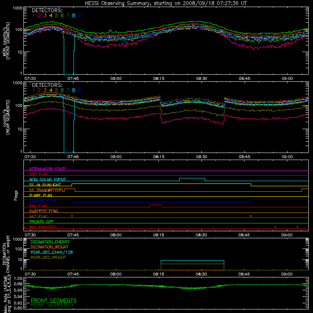Click orange detector 3 in front segments legend
The height and width of the screenshot is (313, 313).
point(45,16)
